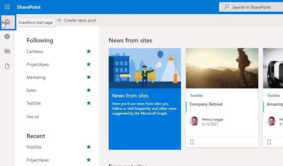
Task: Open Sales site
Action: (x=31, y=90)
